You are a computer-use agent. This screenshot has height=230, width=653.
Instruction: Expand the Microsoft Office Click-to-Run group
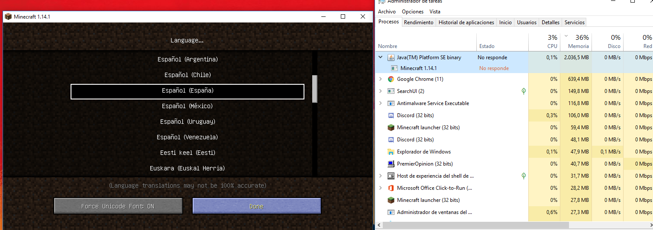[381, 188]
